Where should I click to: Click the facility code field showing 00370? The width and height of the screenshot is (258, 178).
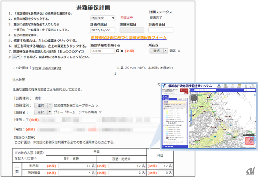(x=102, y=51)
